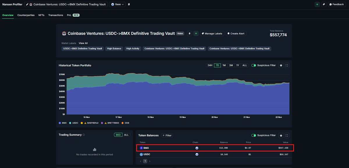Screen dimensions: 349x168
Task: Click the $10,347 USDC value cell
Action: tap(283, 154)
